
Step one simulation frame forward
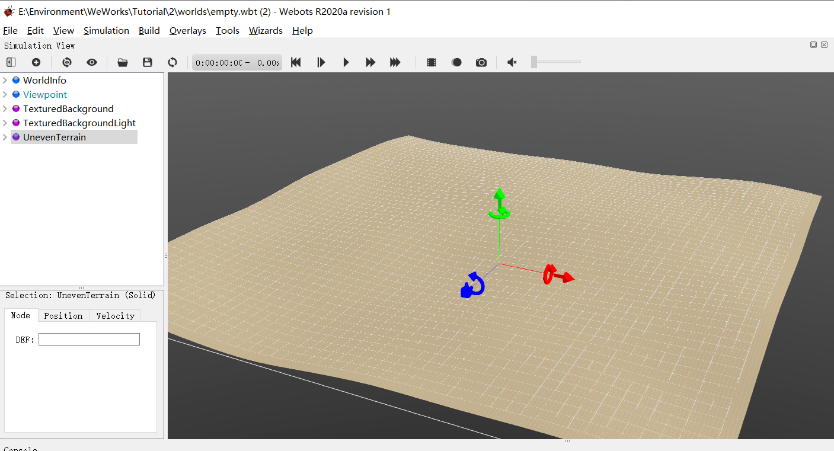321,62
